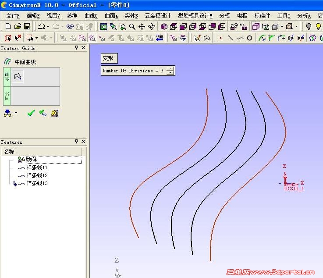
Task: Click the red wireframe cube selection icon
Action: pyautogui.click(x=8, y=38)
